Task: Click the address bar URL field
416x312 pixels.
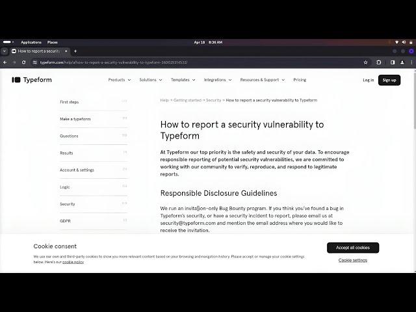Action: [x=199, y=62]
